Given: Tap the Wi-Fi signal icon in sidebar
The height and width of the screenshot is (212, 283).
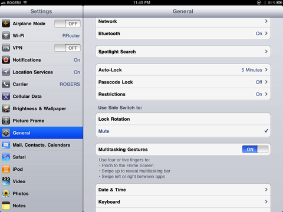Looking at the screenshot, I should [6, 36].
